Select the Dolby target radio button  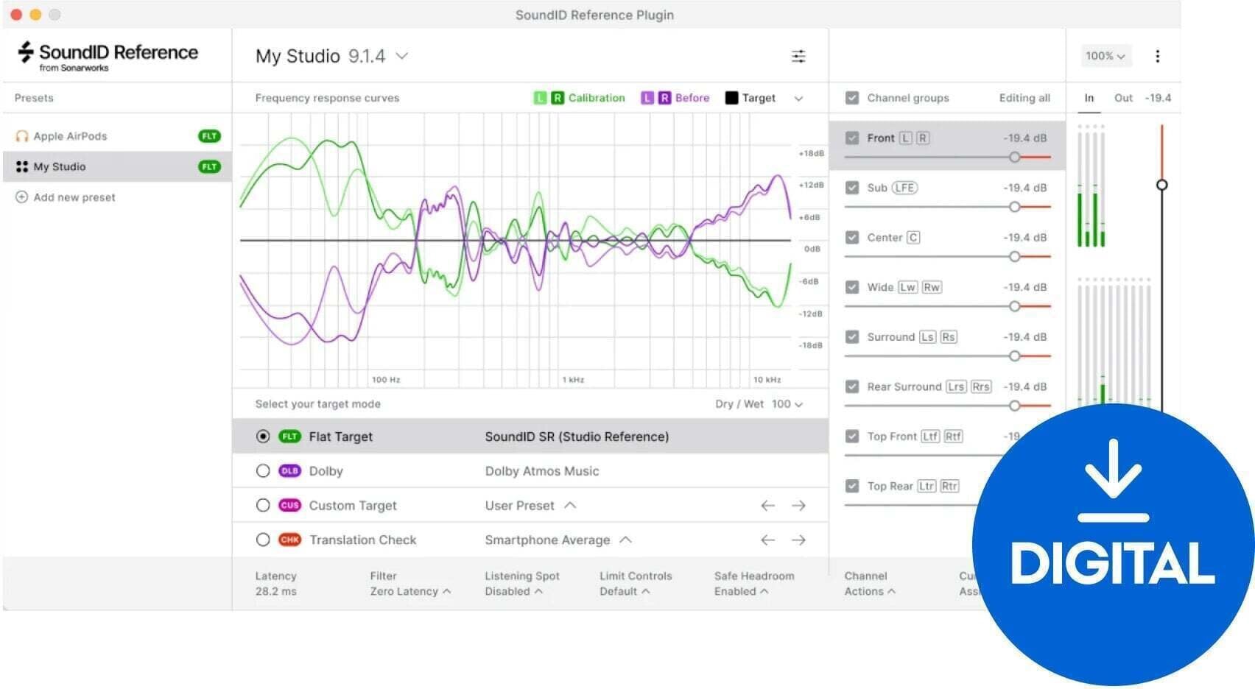(263, 471)
